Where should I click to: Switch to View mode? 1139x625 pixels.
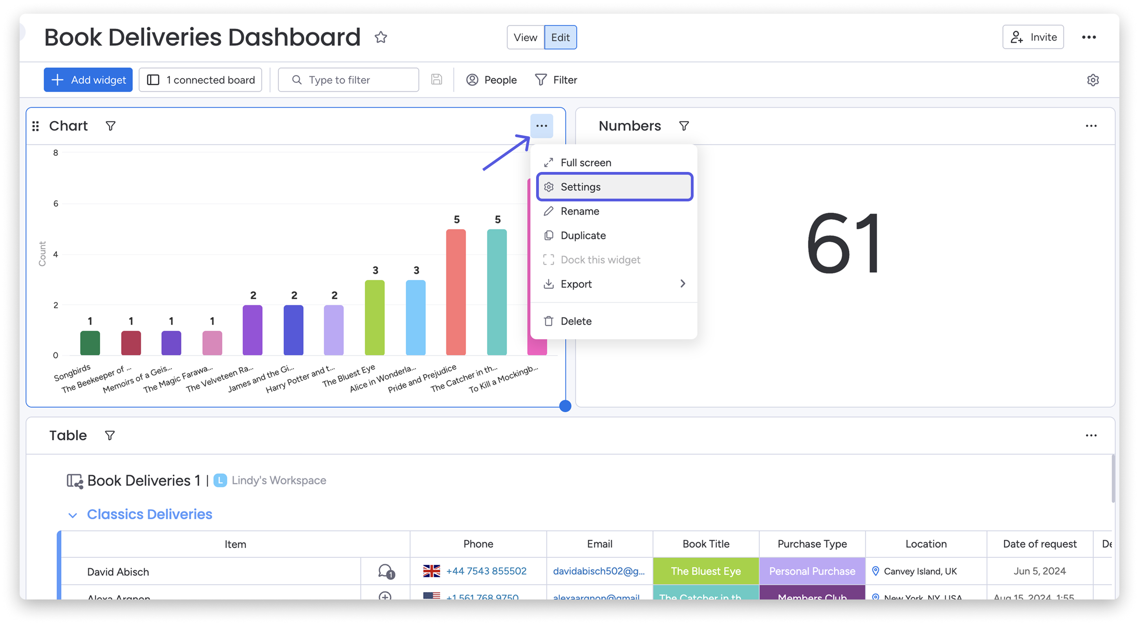(x=525, y=37)
